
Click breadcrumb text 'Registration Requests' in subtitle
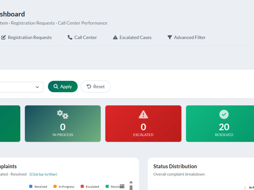click(33, 23)
